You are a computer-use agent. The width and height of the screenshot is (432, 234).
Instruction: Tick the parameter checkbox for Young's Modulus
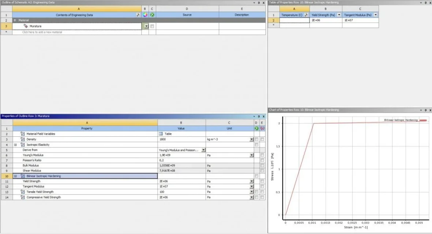click(262, 155)
